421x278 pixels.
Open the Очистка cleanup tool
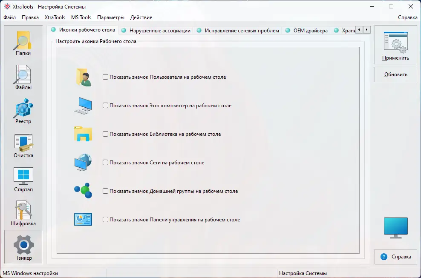coord(23,146)
